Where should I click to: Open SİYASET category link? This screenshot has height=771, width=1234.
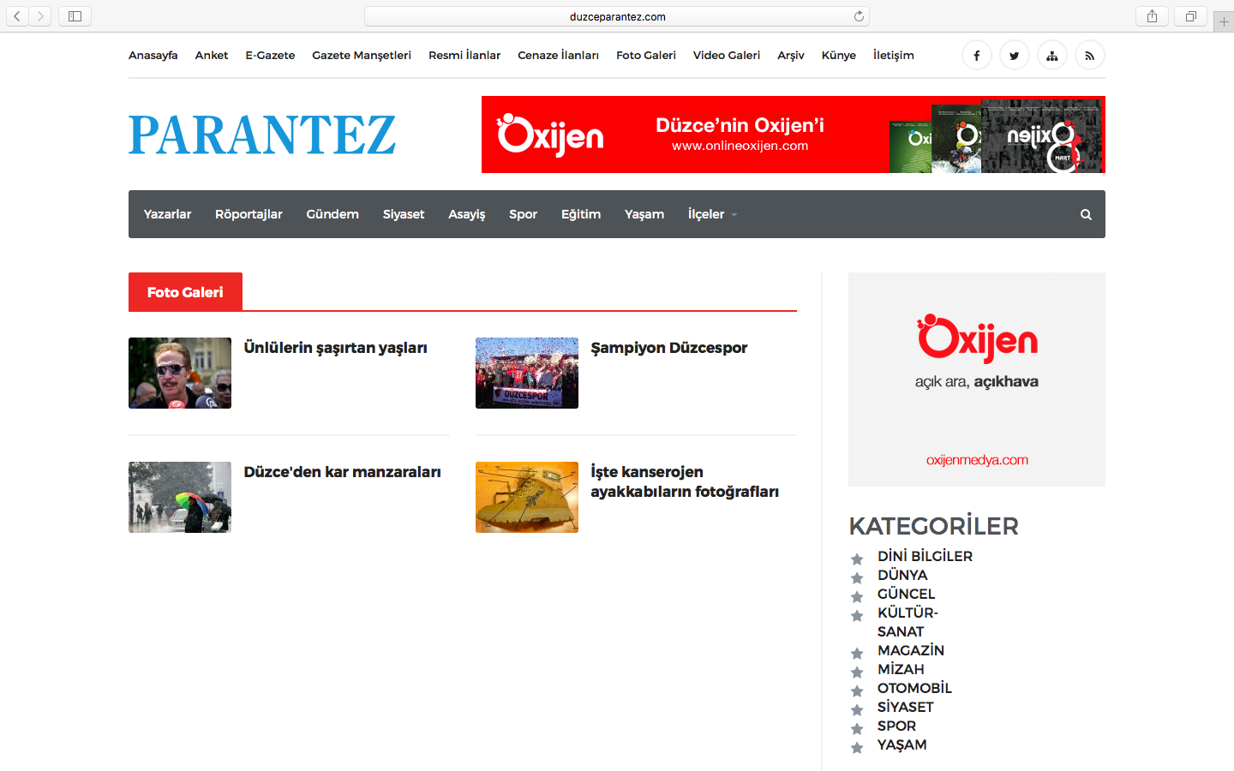click(905, 707)
